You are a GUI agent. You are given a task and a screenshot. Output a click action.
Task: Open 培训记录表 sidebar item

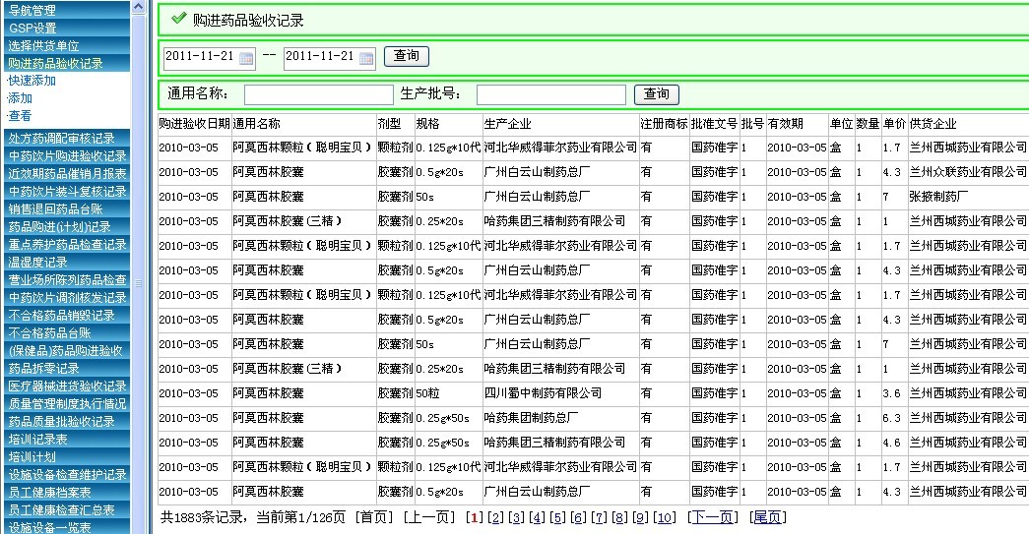coord(65,439)
